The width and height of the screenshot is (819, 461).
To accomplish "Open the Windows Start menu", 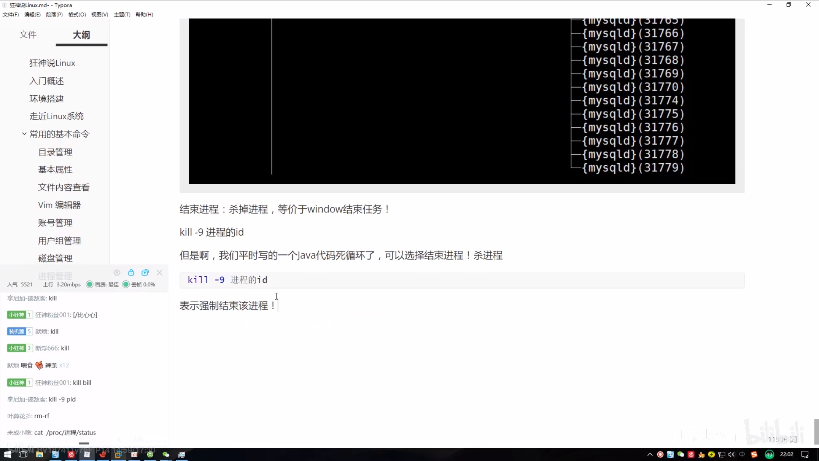I will coord(7,454).
